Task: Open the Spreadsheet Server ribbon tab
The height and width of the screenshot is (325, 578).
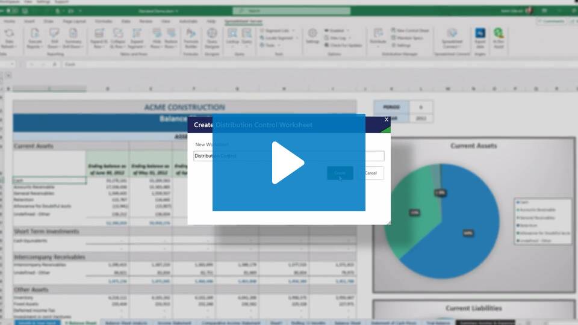Action: 243,22
